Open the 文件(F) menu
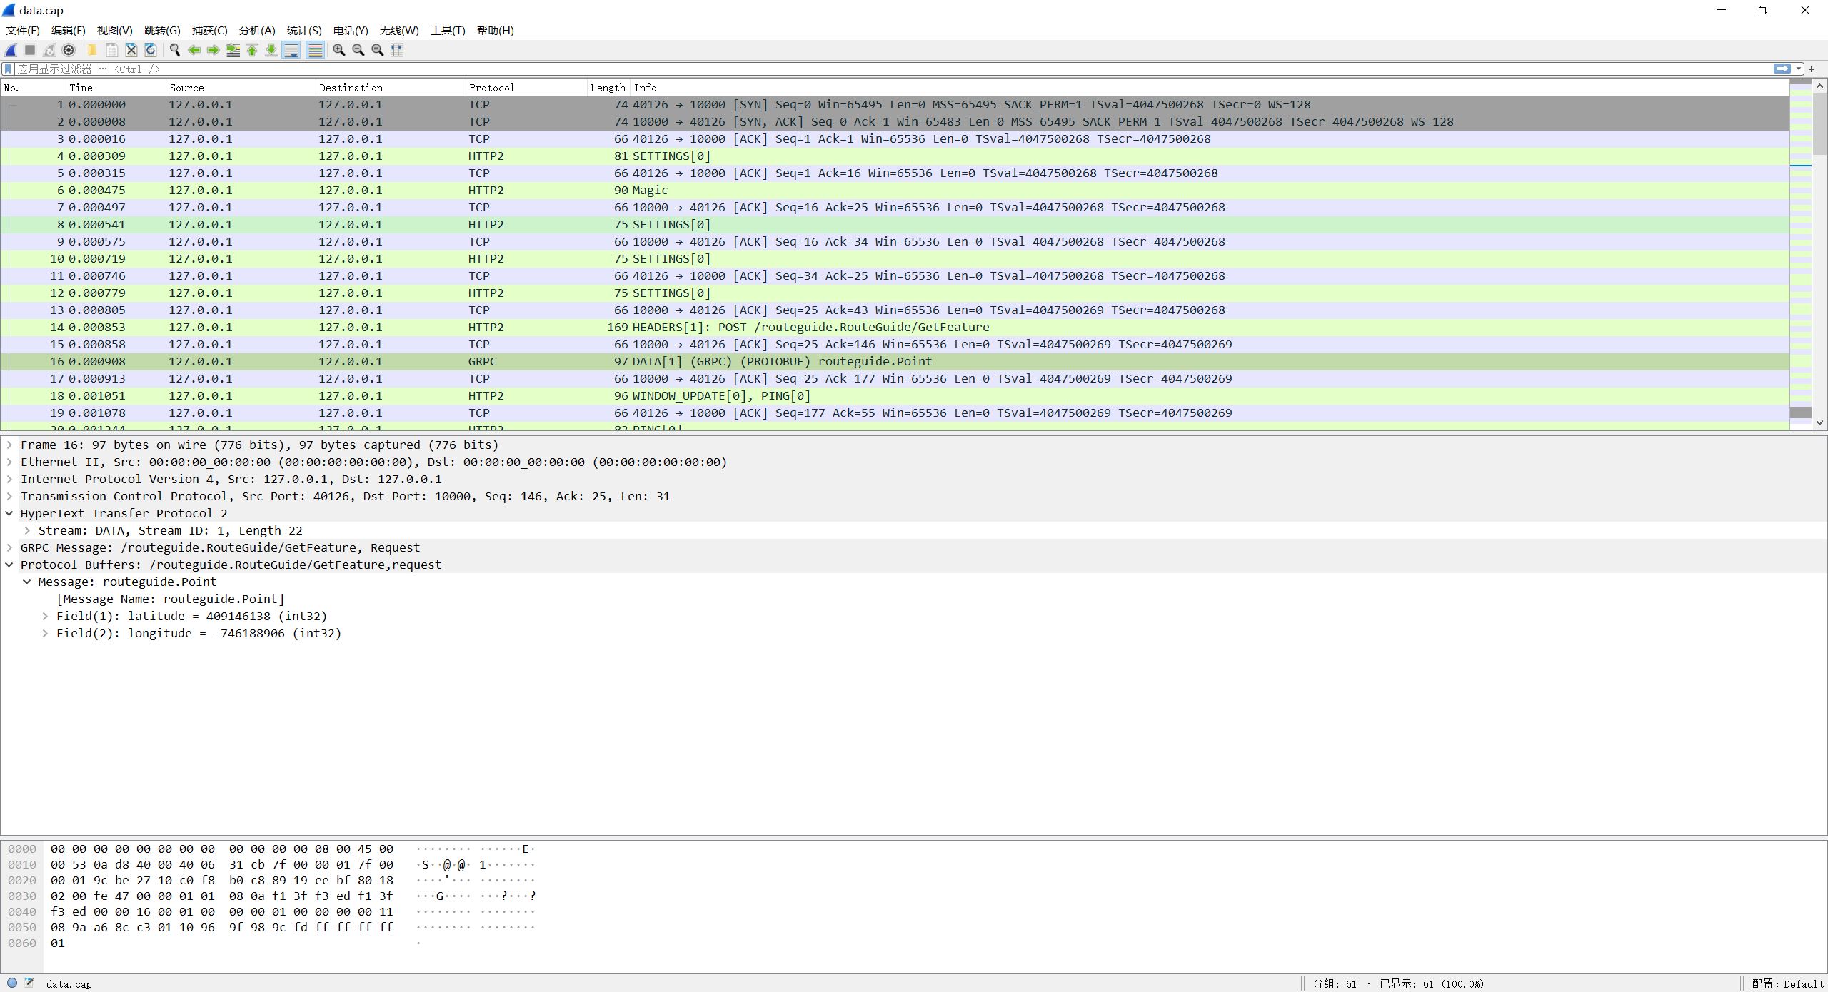 point(22,30)
